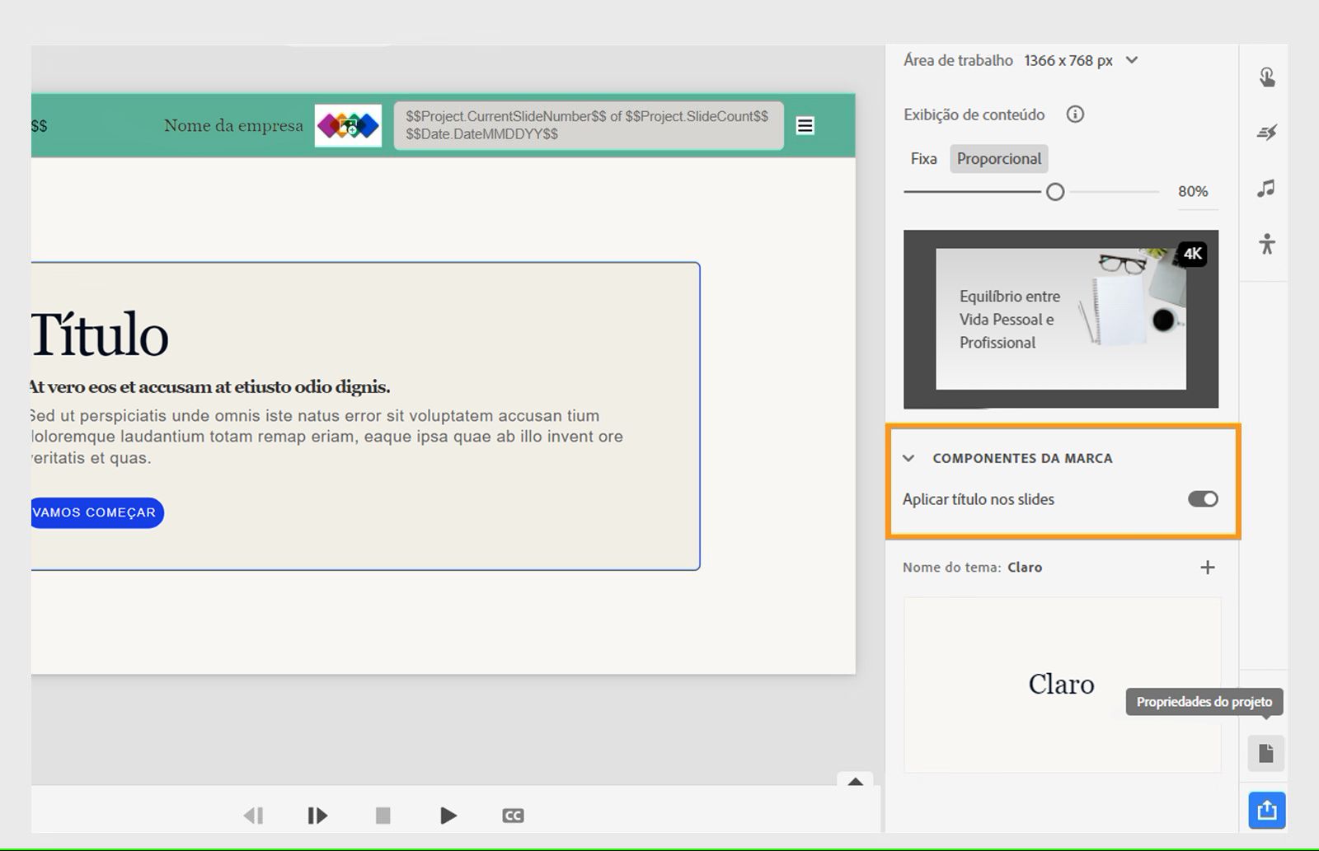Image resolution: width=1319 pixels, height=851 pixels.
Task: Select the Claro theme thumbnail
Action: pos(1061,685)
